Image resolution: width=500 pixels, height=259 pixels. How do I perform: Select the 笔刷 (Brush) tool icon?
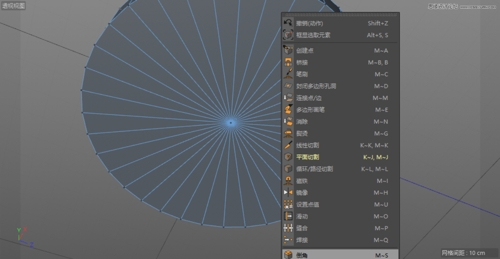pos(288,74)
